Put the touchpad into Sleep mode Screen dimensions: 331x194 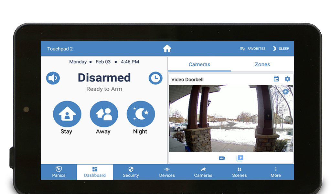(x=281, y=48)
